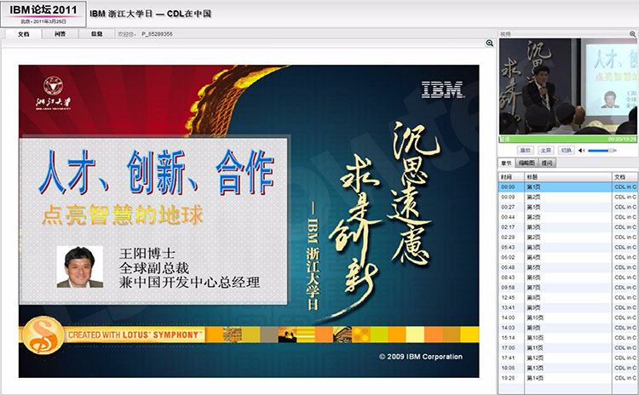Click the main presentation slide
639x395 pixels.
point(249,221)
